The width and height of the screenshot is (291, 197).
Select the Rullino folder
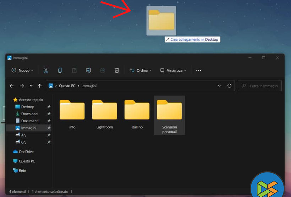pyautogui.click(x=137, y=114)
